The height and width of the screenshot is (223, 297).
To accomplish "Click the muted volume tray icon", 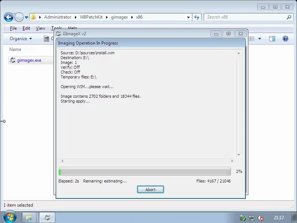I will [x=261, y=218].
